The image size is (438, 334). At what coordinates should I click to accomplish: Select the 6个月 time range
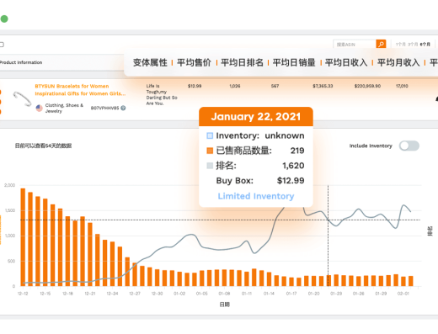[x=425, y=45]
